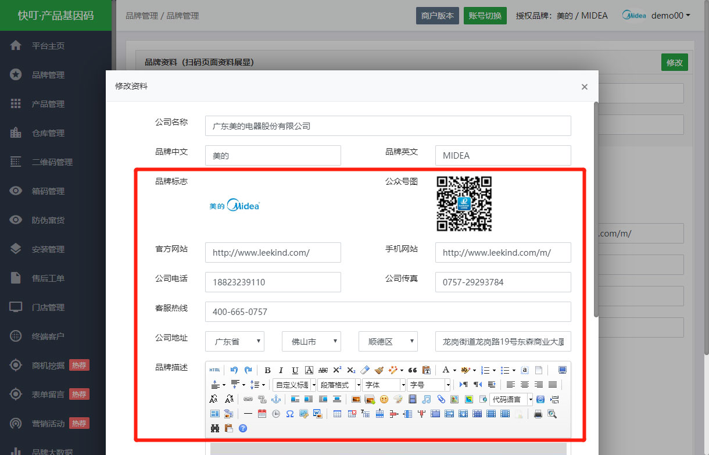Apply strikethrough via the ABC icon
This screenshot has width=709, height=455.
click(323, 370)
